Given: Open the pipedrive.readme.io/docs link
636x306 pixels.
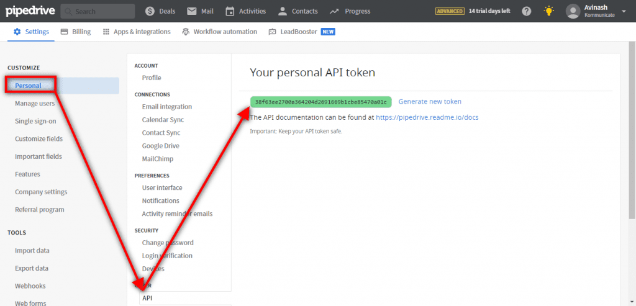Looking at the screenshot, I should coord(427,117).
